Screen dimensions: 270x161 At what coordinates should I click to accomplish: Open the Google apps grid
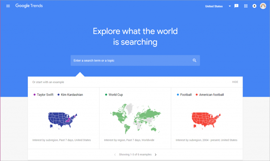(246, 6)
